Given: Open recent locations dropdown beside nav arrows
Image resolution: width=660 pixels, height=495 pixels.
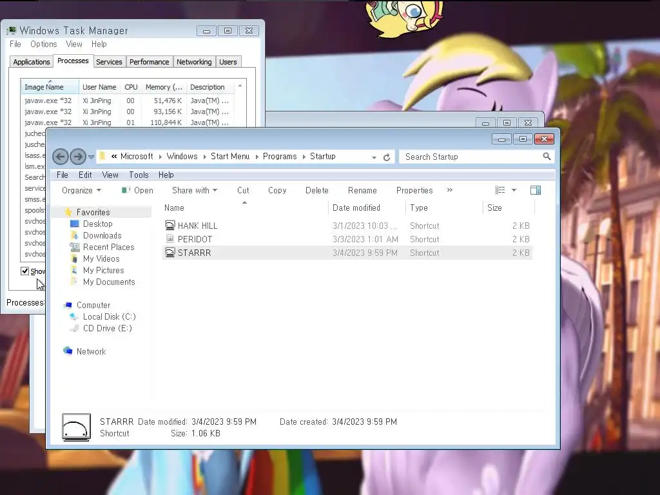Looking at the screenshot, I should pyautogui.click(x=91, y=157).
